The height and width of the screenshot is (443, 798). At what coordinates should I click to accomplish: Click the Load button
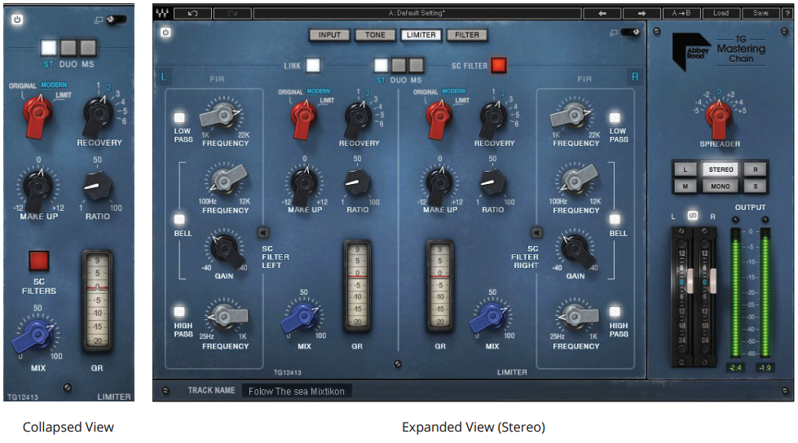point(721,13)
